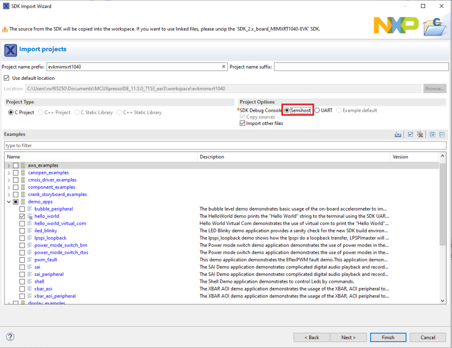
Task: Click the type to filter examples field
Action: 225,146
